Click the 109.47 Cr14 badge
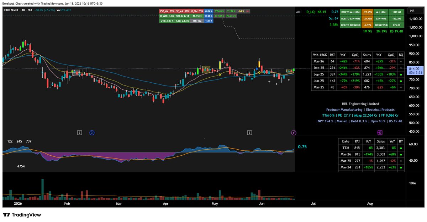 pos(182,16)
